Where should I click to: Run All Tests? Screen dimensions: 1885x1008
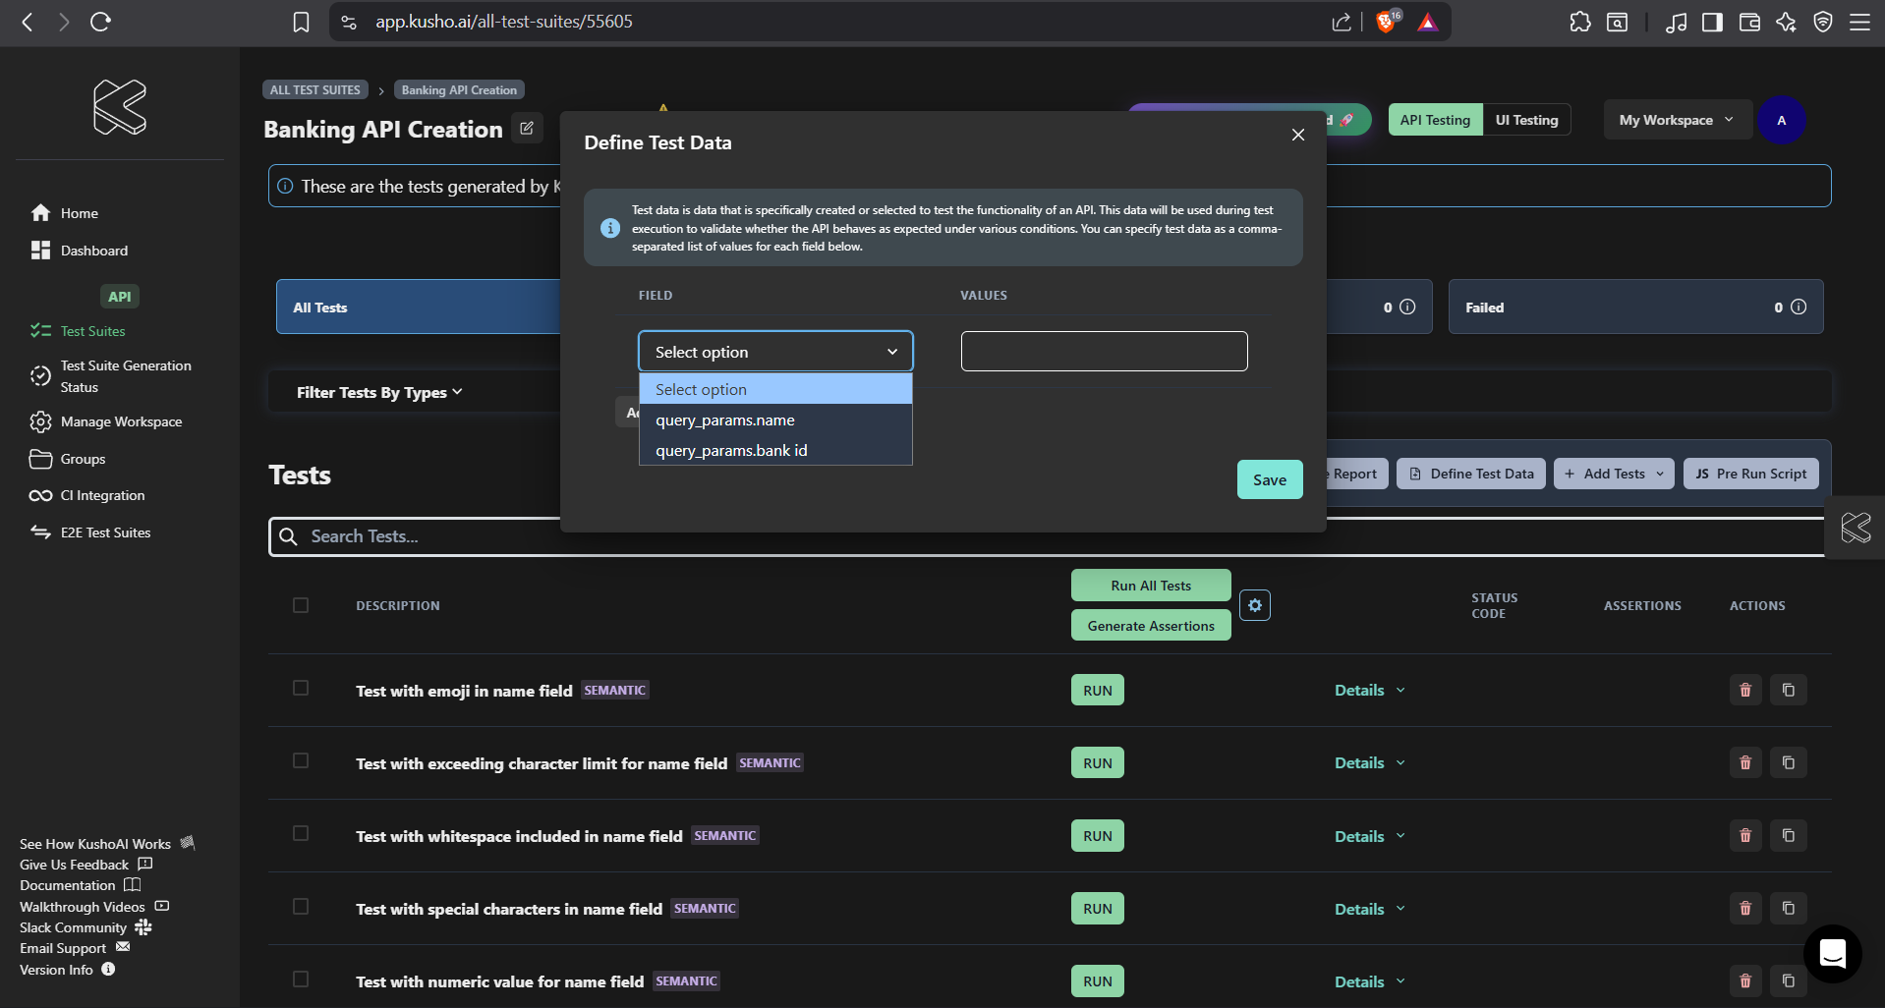[1151, 586]
